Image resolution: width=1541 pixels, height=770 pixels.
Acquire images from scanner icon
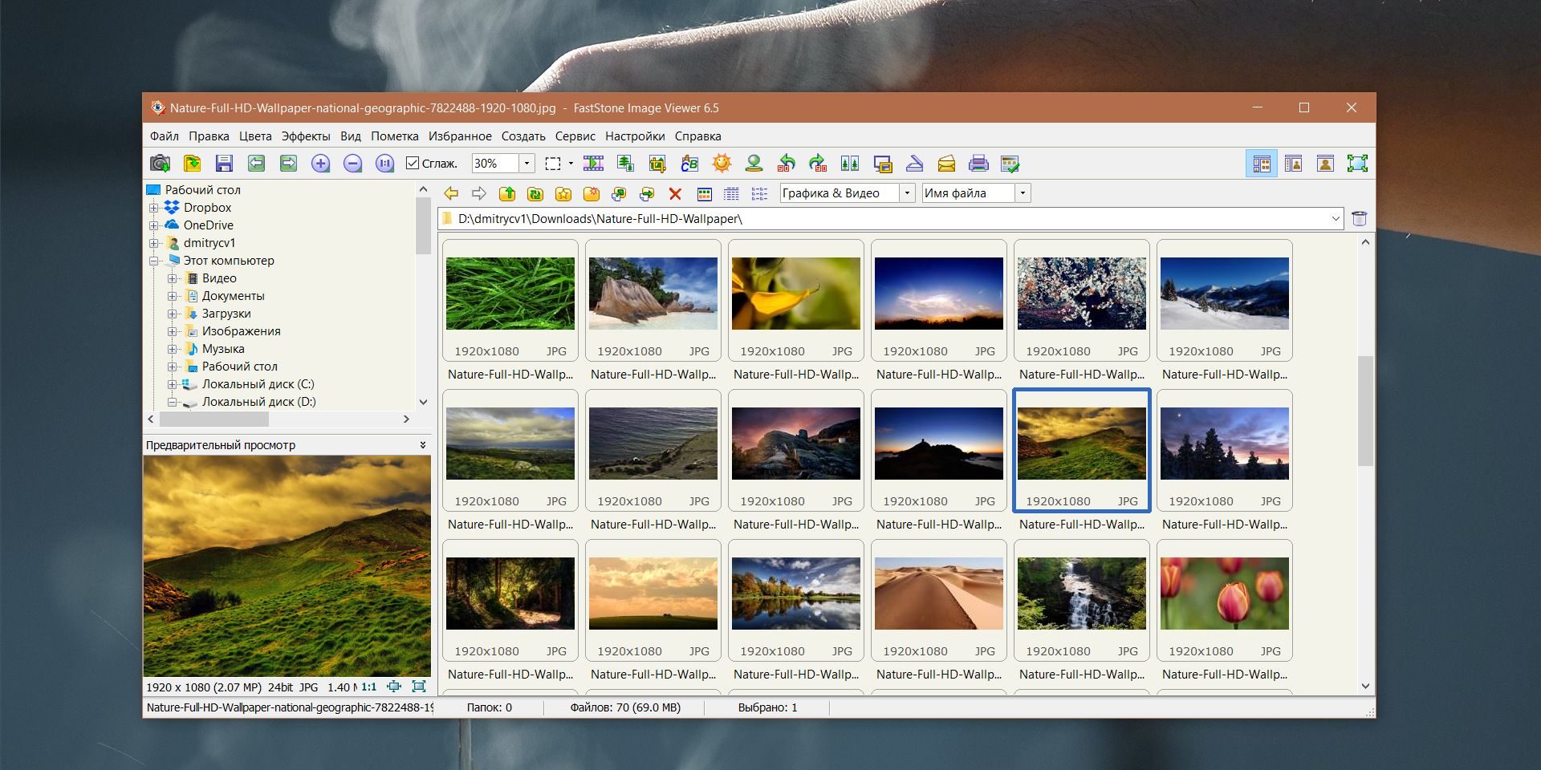point(914,164)
